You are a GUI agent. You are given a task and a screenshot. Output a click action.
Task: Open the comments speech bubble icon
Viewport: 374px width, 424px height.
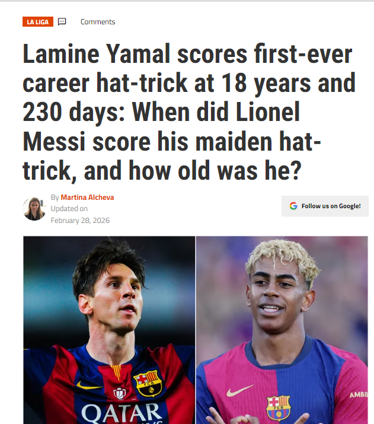(62, 21)
